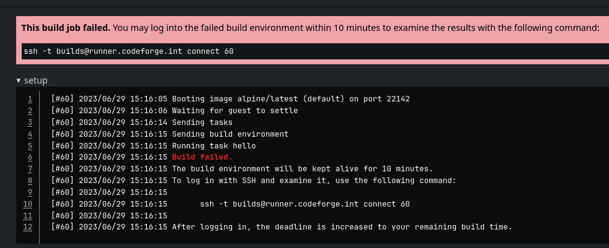Open line number 10 link

click(27, 204)
